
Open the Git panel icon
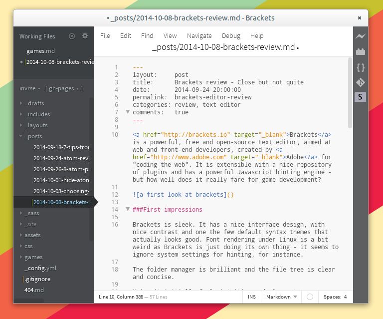click(360, 82)
